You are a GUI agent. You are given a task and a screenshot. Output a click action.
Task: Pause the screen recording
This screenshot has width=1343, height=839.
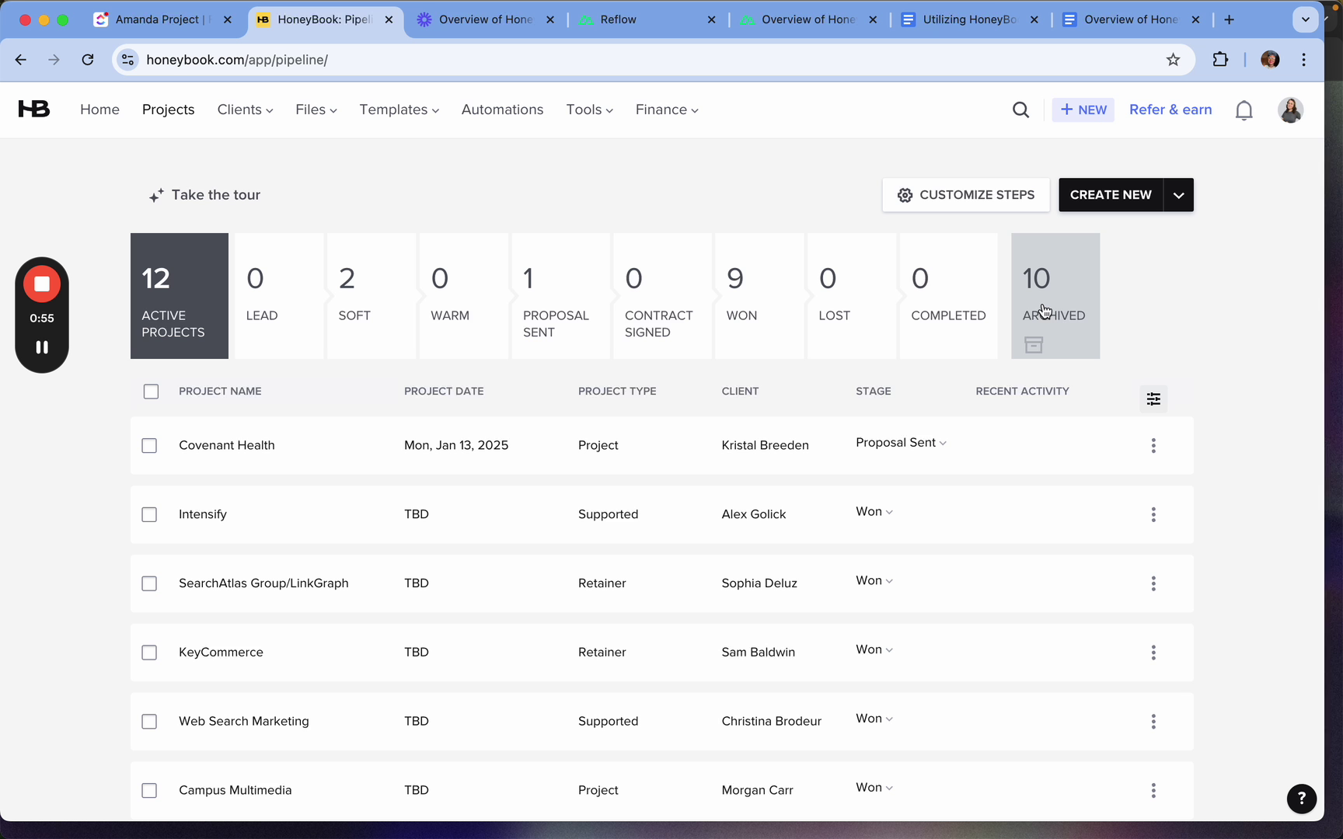42,347
